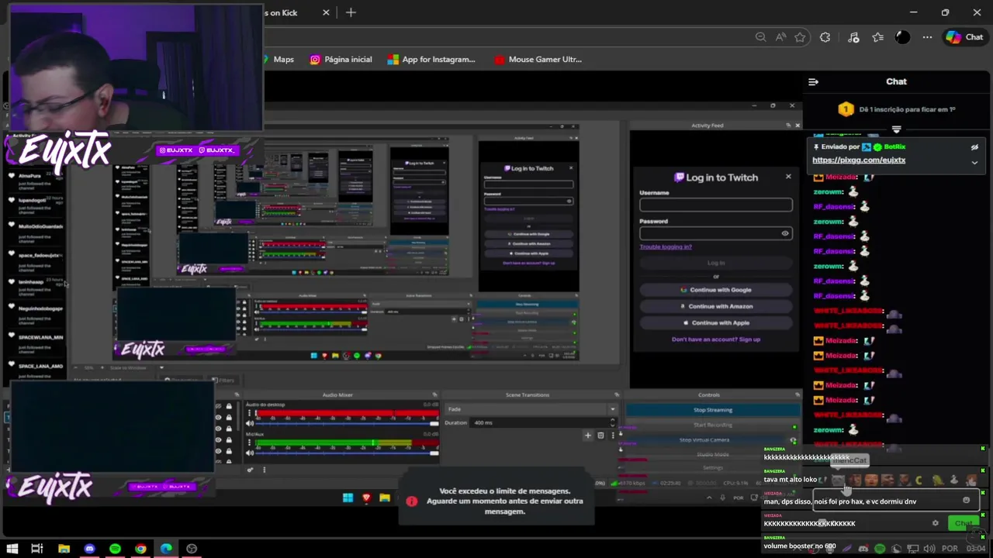Focus the Twitch Username field
This screenshot has height=558, width=993.
pos(715,205)
